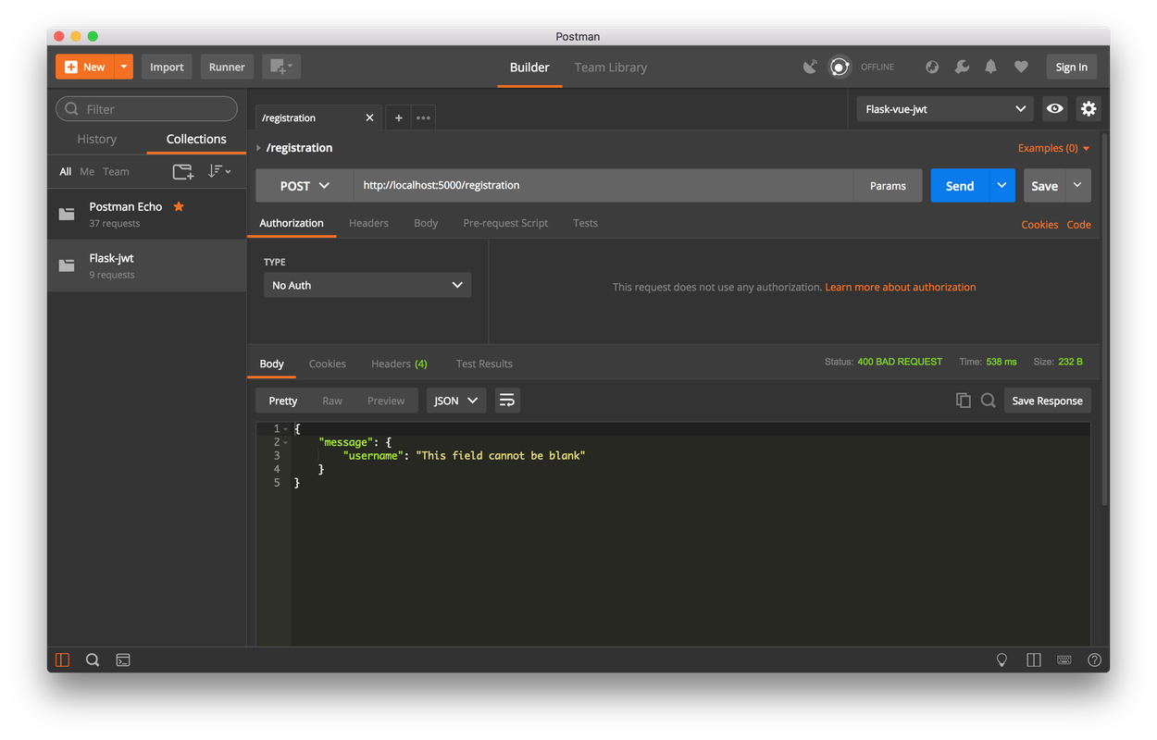This screenshot has height=740, width=1157.
Task: Open the History sidebar tab
Action: (97, 139)
